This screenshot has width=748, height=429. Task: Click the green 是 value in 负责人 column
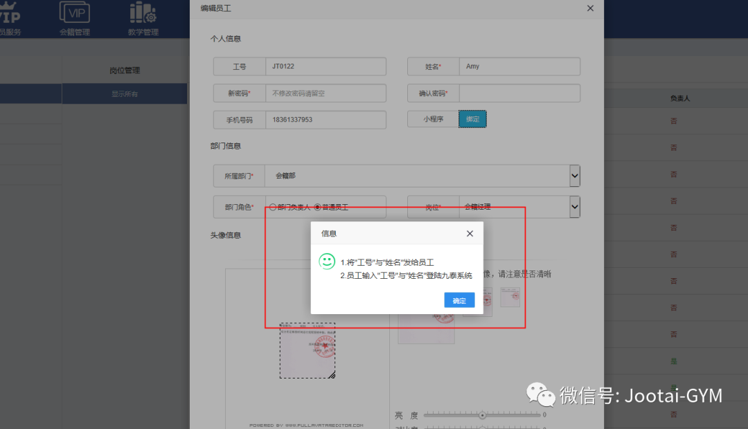[674, 361]
